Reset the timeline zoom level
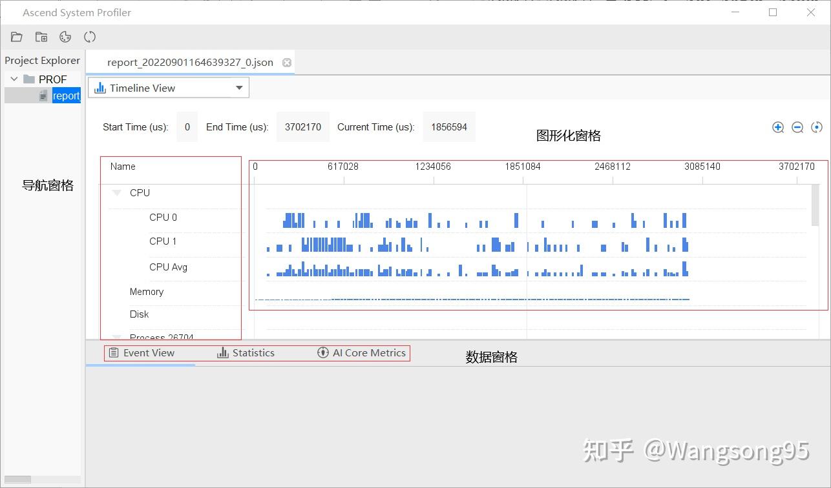The width and height of the screenshot is (831, 488). pyautogui.click(x=816, y=127)
